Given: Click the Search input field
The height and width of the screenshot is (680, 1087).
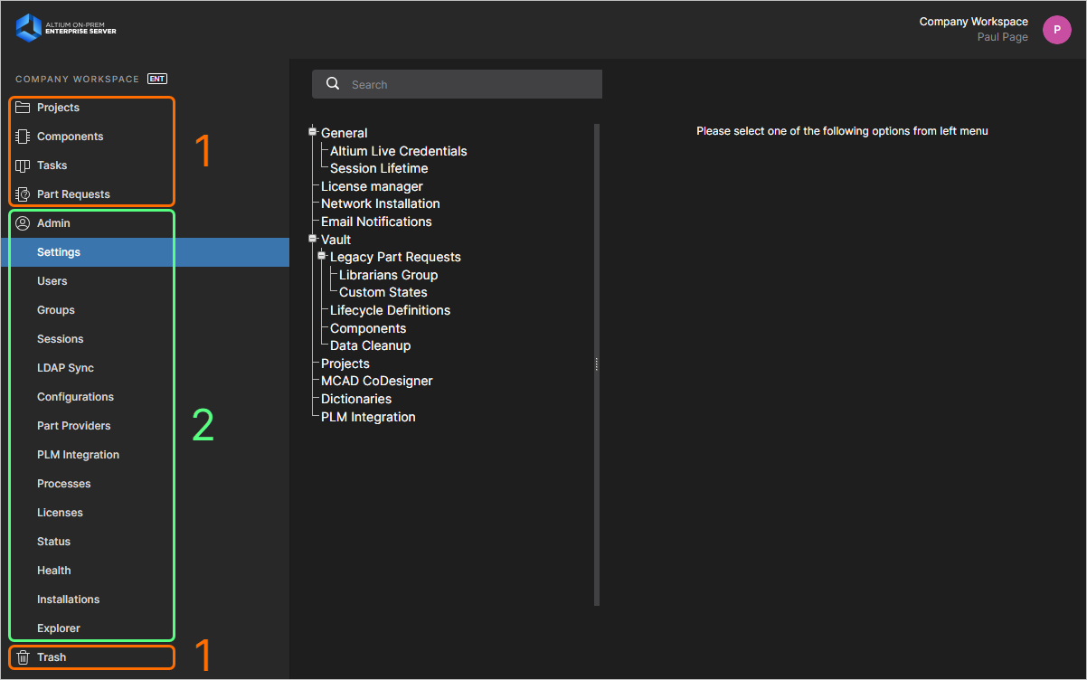Looking at the screenshot, I should pos(470,84).
